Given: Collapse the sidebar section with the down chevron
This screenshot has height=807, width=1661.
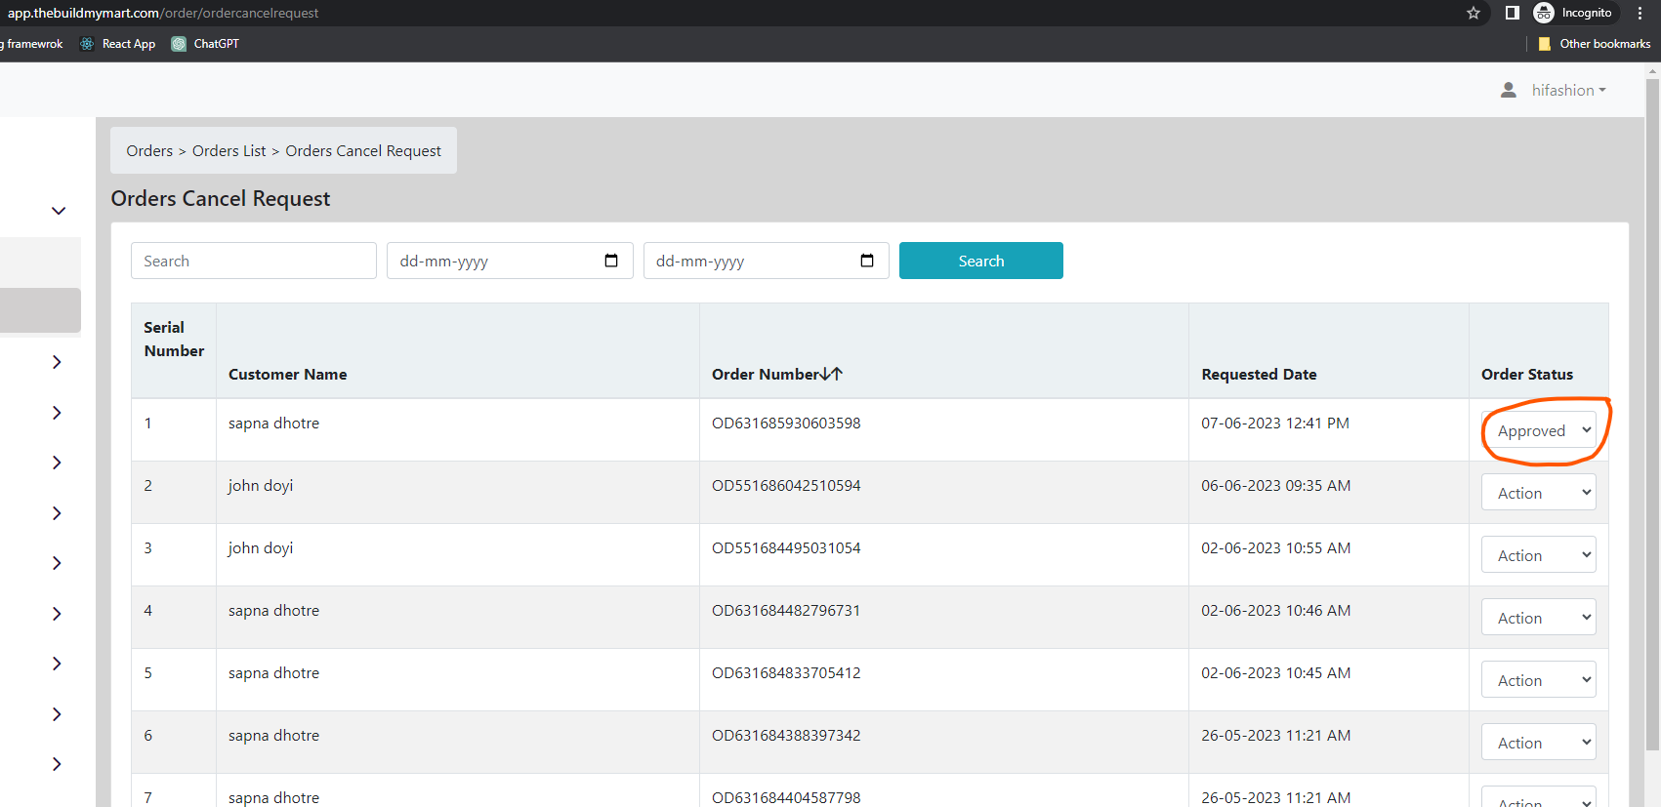Looking at the screenshot, I should 59,211.
